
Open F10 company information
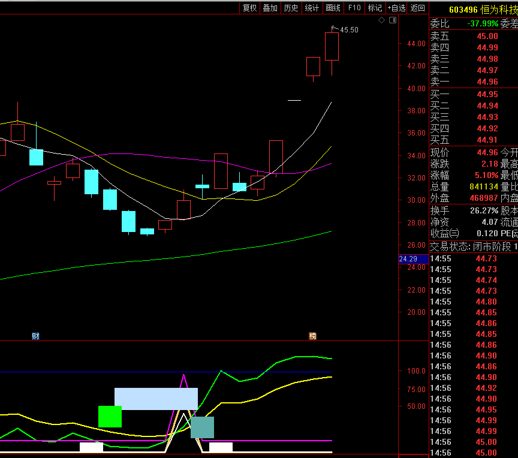(354, 8)
